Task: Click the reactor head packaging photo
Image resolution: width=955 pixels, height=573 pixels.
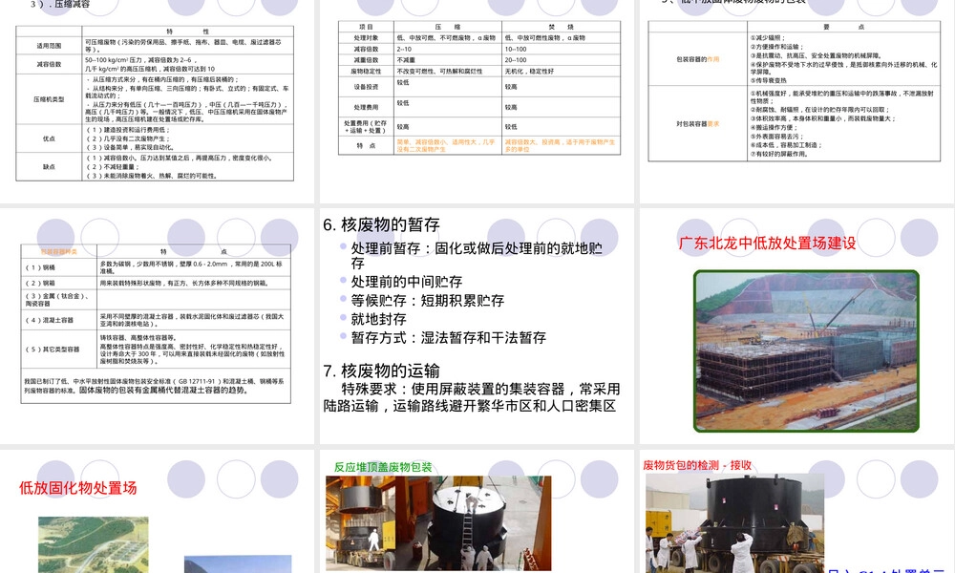Action: pyautogui.click(x=438, y=523)
